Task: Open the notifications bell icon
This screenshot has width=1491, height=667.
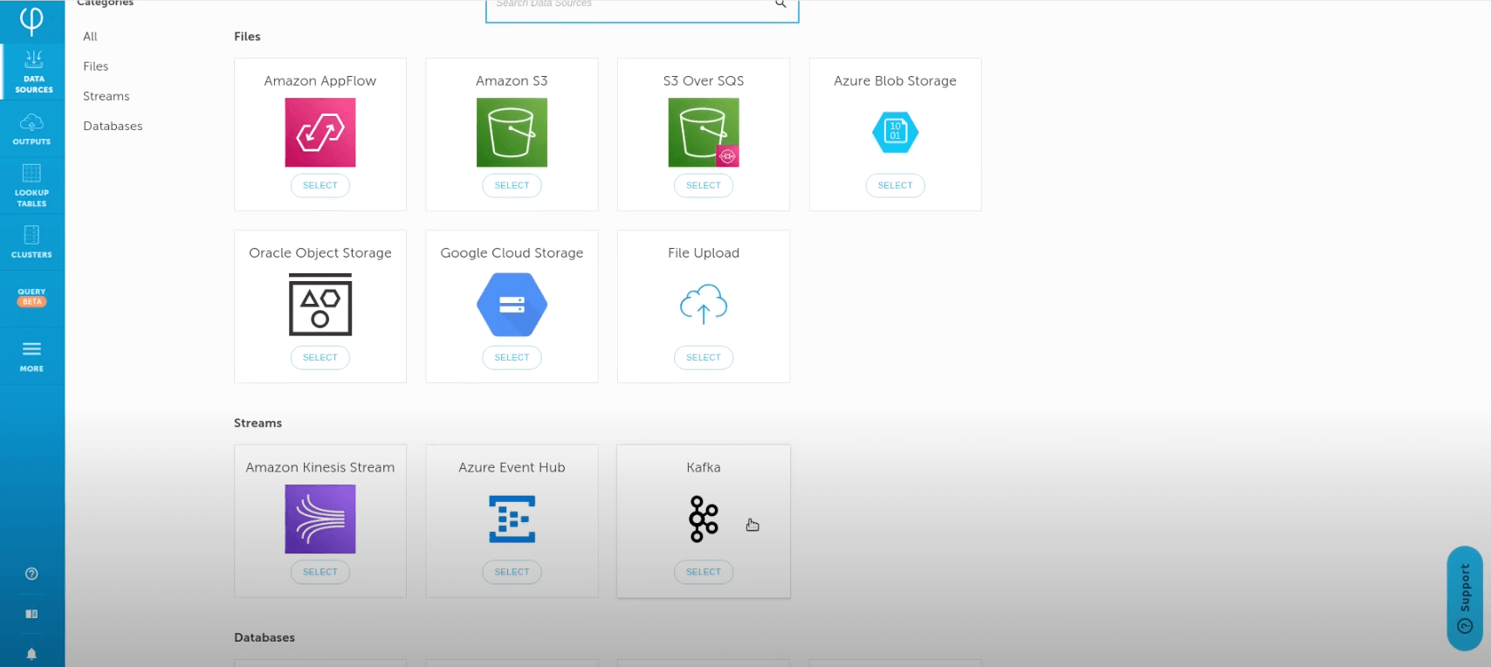Action: (31, 654)
